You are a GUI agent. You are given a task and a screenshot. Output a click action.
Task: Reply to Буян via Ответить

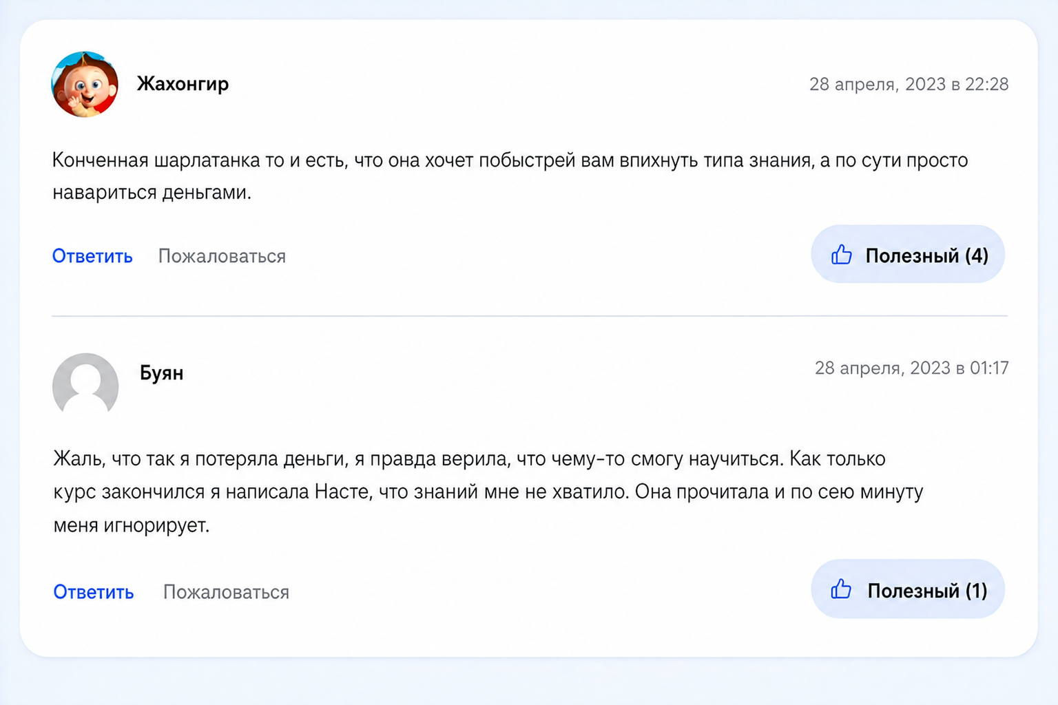(x=94, y=592)
